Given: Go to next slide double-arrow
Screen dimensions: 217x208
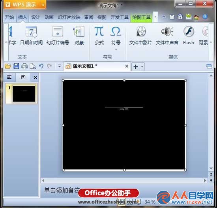Looking at the screenshot, I should (211, 180).
